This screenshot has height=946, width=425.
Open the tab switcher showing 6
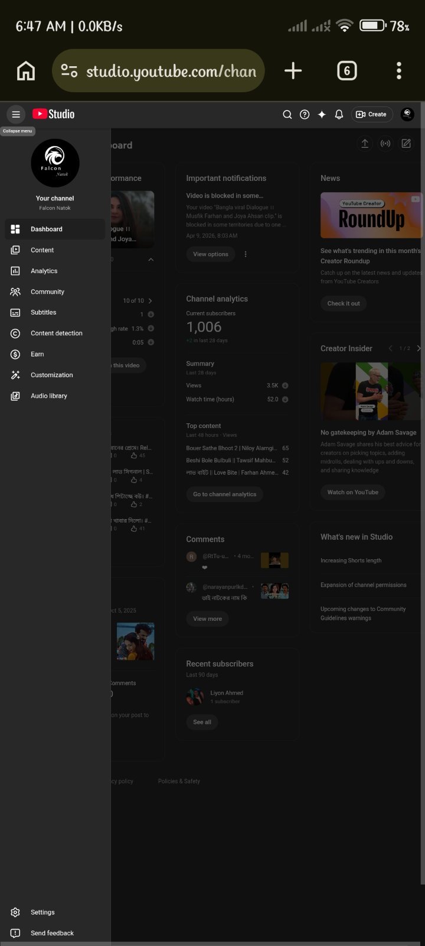coord(346,71)
